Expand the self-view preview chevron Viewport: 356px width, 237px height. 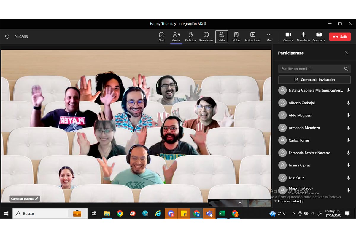[240, 203]
